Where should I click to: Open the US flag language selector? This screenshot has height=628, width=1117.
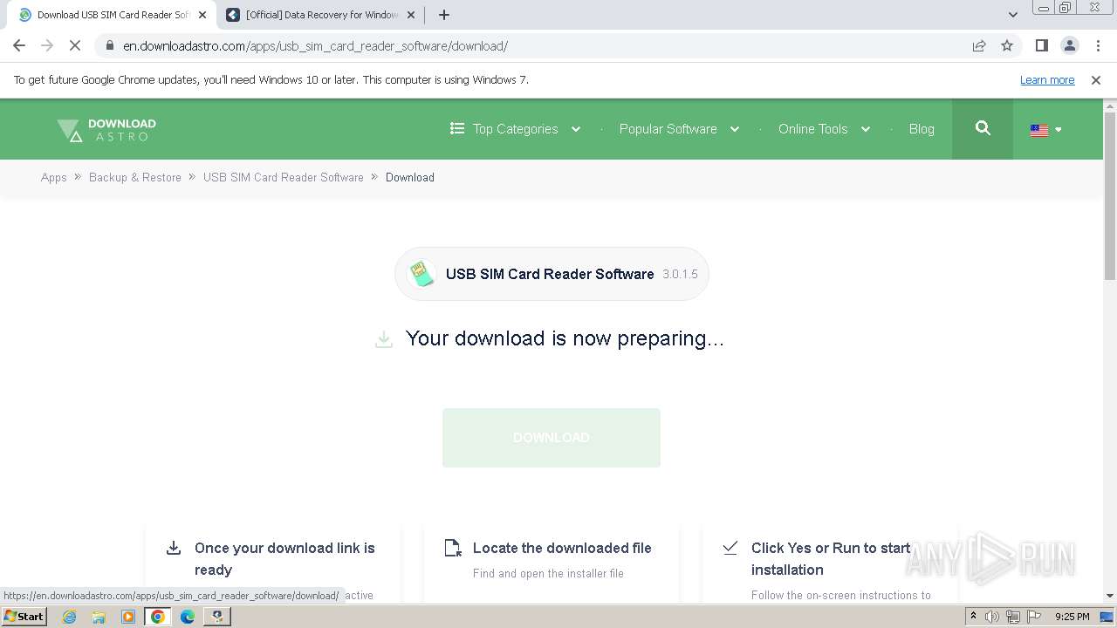click(1045, 130)
